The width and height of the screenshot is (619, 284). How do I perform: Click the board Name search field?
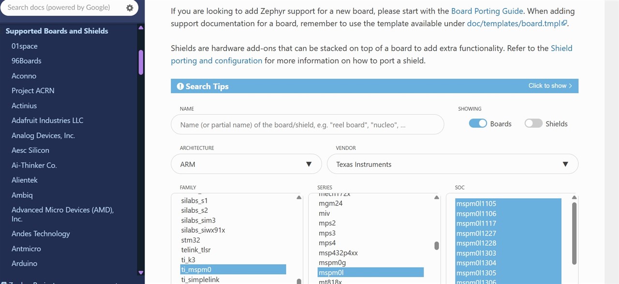308,124
